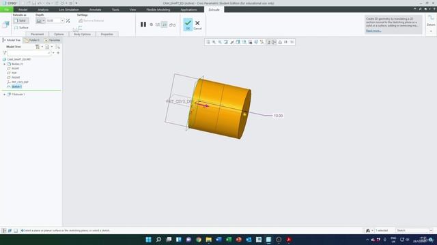Screen dimensions: 437x245
Task: Click the green OK checkmark button
Action: click(188, 24)
